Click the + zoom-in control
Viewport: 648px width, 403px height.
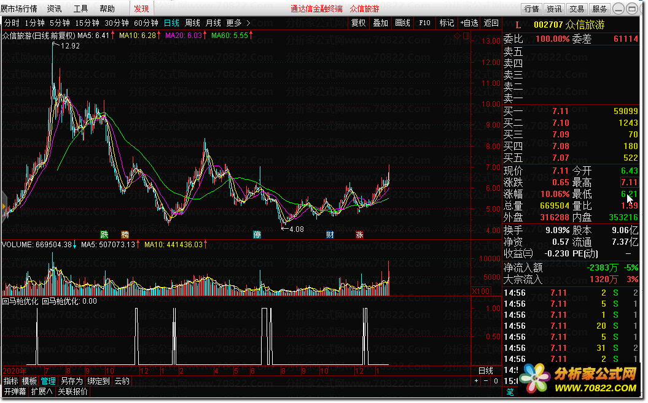coord(477,381)
